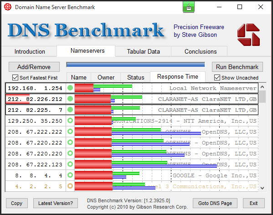Select the Owner sub-tab

[106, 77]
